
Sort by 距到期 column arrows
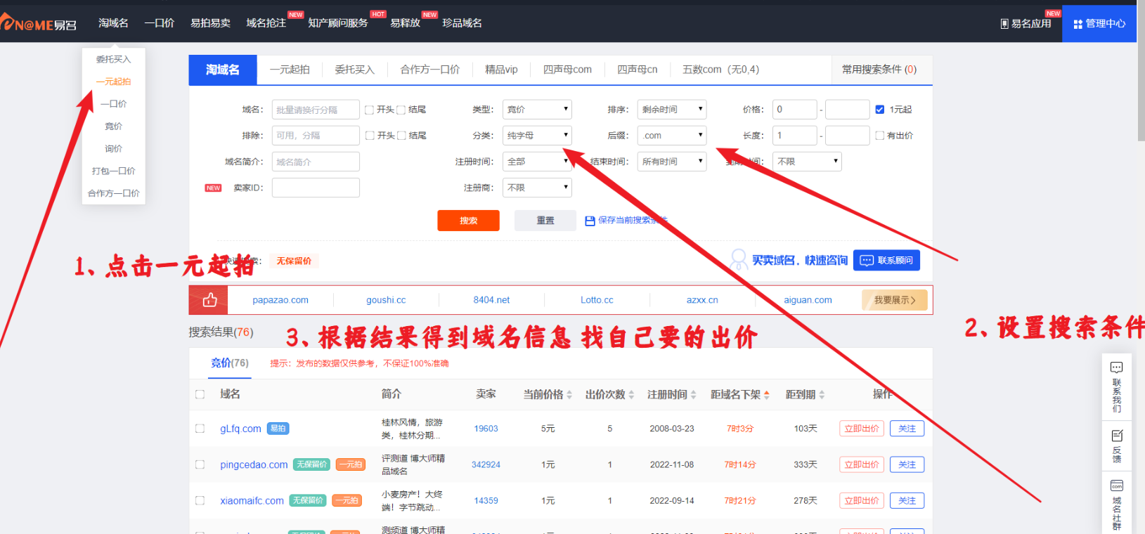pyautogui.click(x=822, y=395)
